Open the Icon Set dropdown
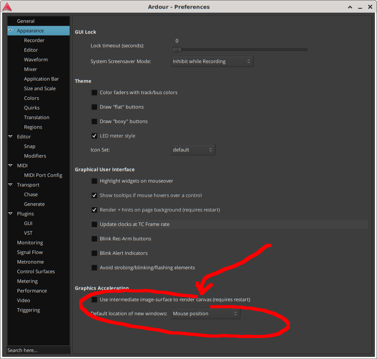377x359 pixels. pos(193,150)
